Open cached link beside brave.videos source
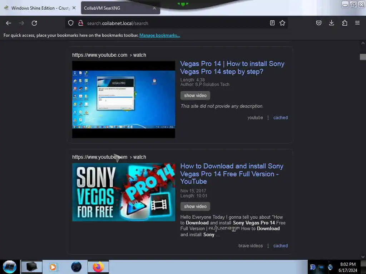This screenshot has height=274, width=366. pyautogui.click(x=281, y=246)
